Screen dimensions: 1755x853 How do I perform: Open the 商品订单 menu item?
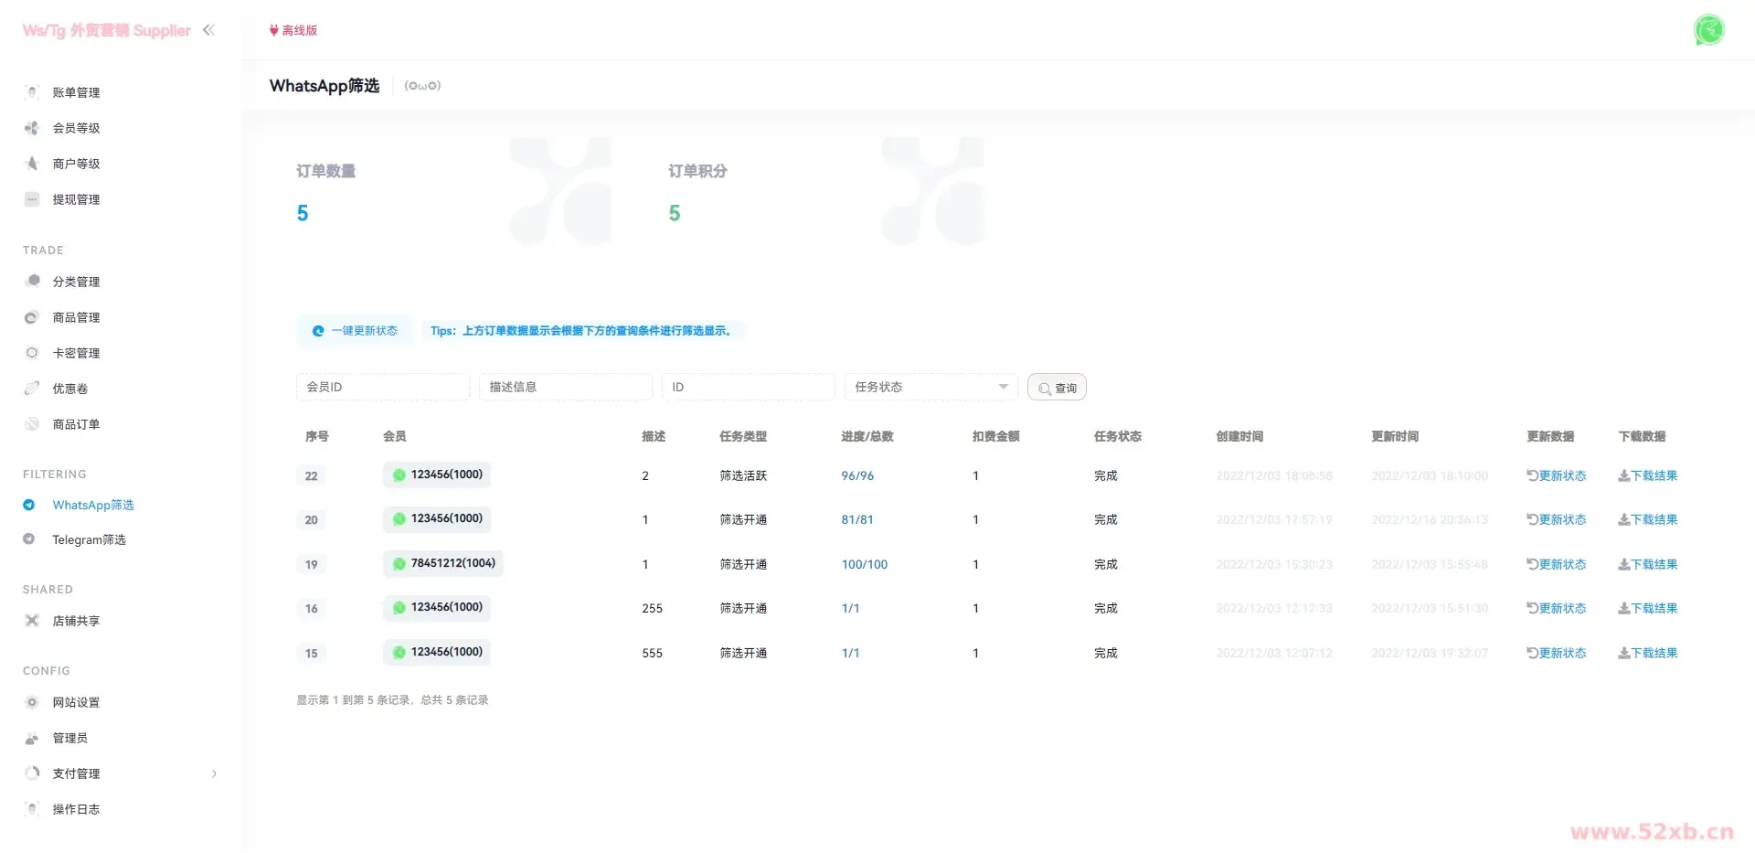(76, 424)
